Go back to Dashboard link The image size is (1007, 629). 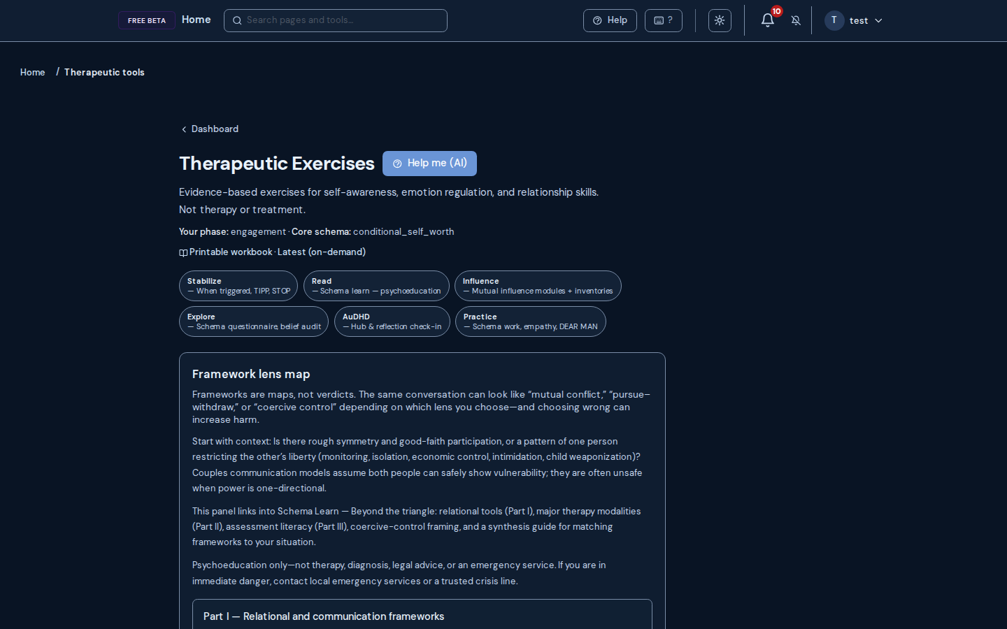[210, 129]
